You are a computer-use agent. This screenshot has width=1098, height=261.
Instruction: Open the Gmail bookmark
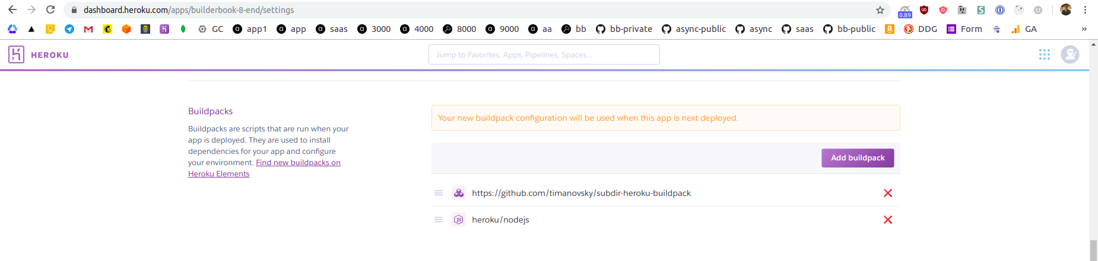(88, 29)
